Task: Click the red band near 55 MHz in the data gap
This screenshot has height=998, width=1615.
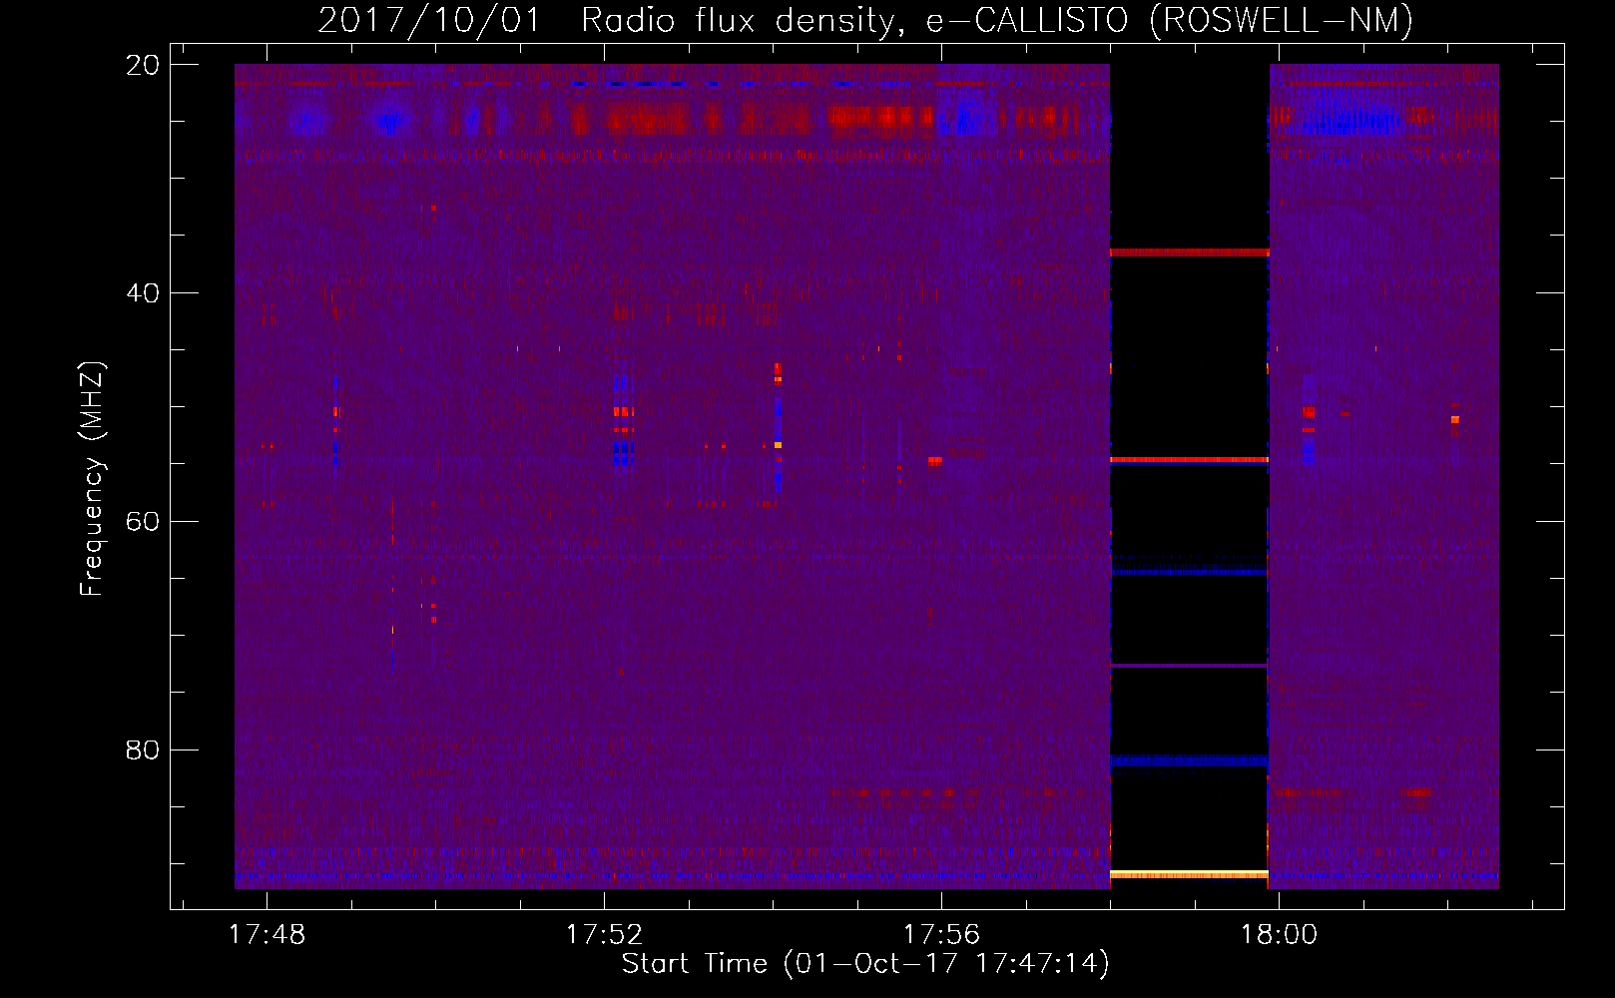Action: tap(1189, 460)
